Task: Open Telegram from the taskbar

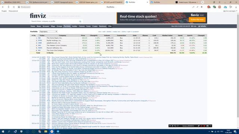Action: click(58, 131)
